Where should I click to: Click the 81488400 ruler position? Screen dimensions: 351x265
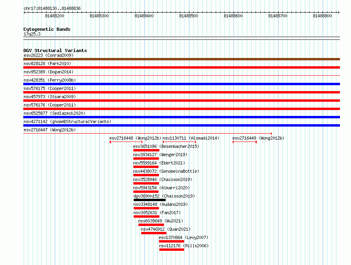click(x=144, y=16)
